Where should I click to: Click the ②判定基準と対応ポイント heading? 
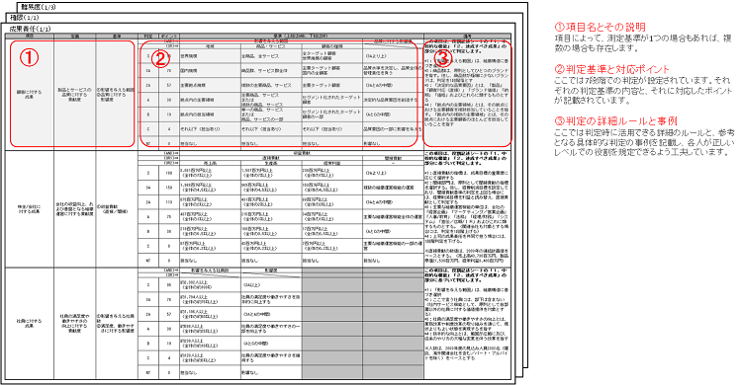(x=611, y=69)
